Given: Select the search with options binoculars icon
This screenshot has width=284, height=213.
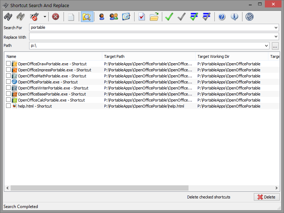Looking at the screenshot, I should pyautogui.click(x=20, y=17).
